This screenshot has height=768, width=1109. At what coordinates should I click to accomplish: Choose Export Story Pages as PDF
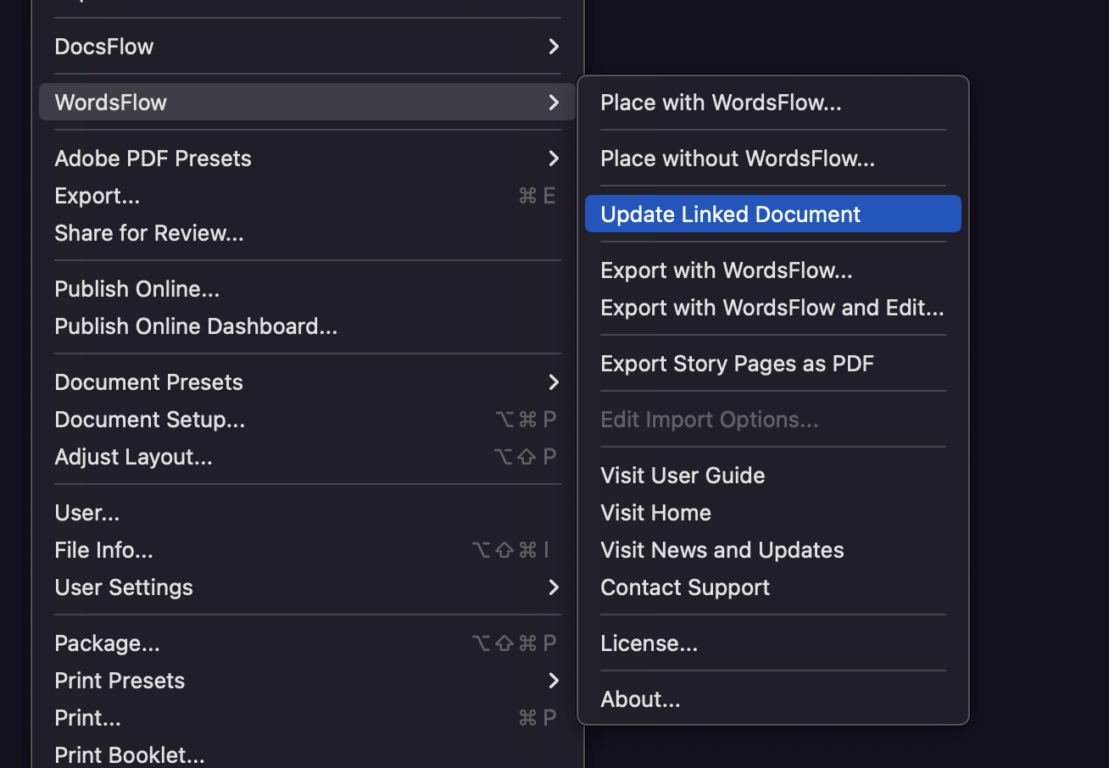773,364
